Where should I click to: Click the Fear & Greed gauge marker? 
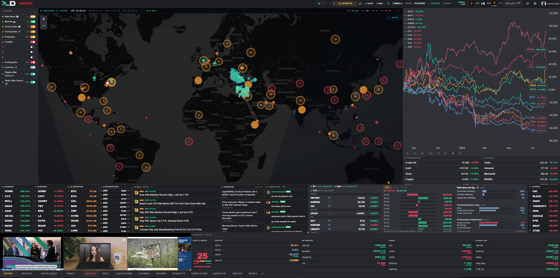point(198,262)
